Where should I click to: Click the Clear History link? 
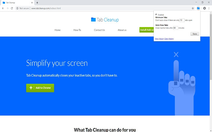coord(169,39)
